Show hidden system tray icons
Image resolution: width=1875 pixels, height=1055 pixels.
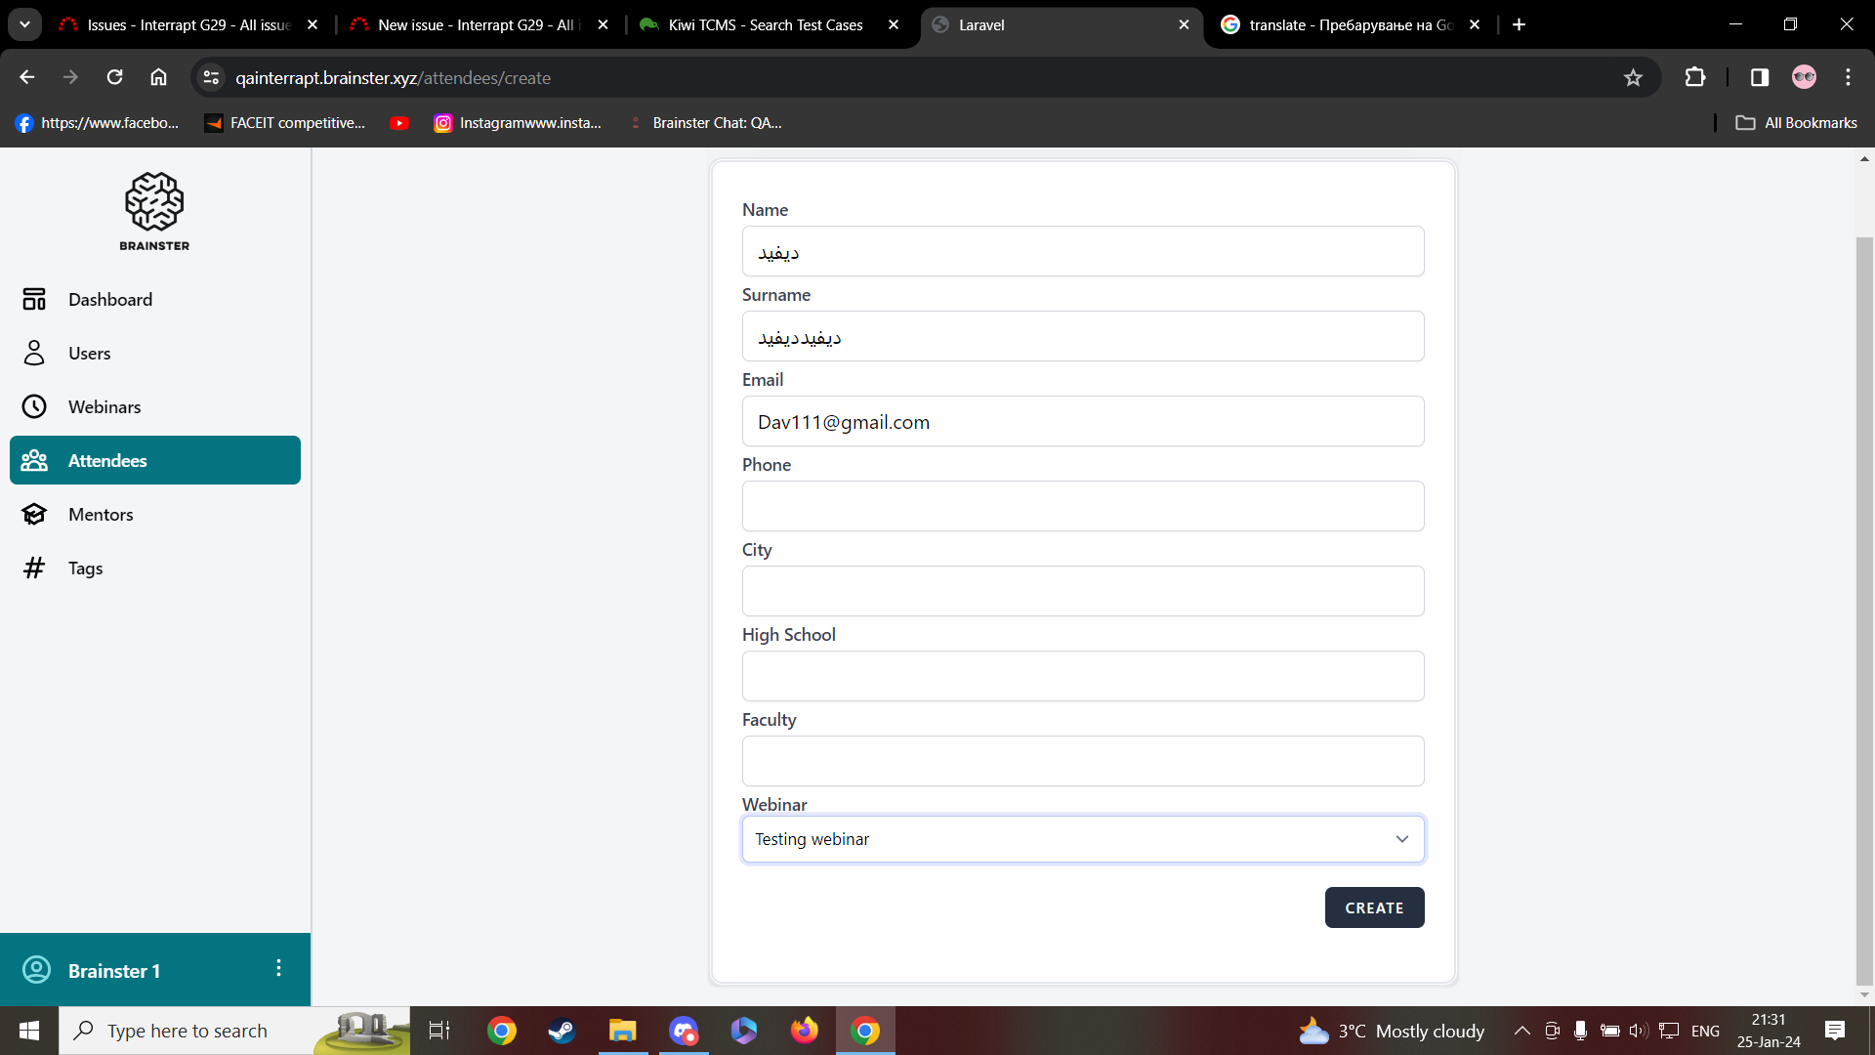(1521, 1031)
